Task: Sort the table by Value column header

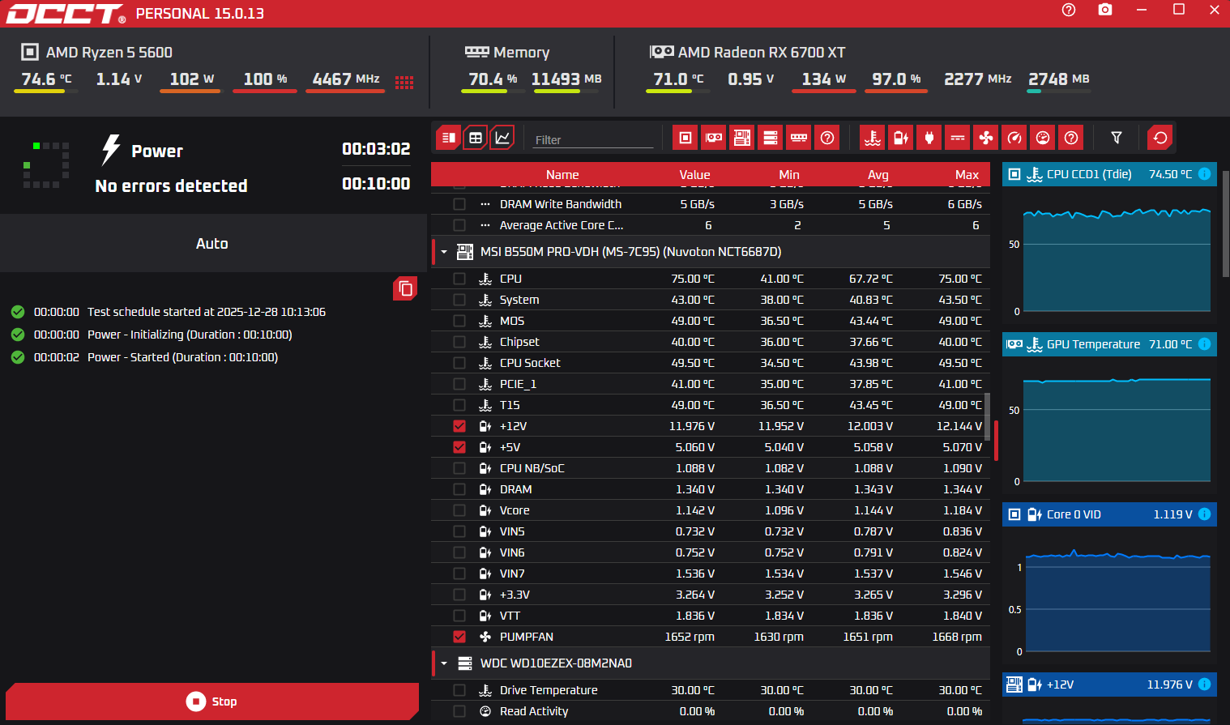Action: click(694, 175)
